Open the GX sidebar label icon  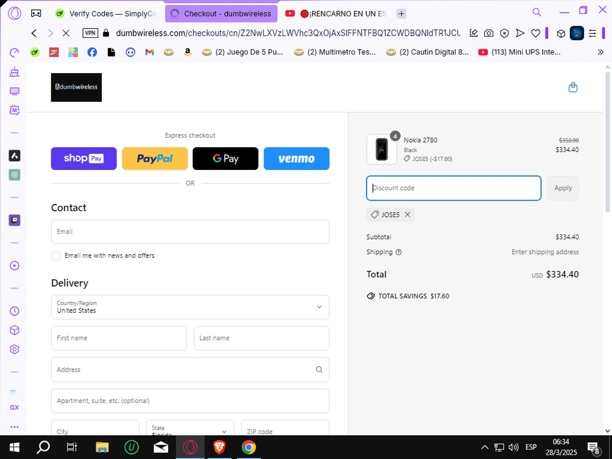pos(14,408)
